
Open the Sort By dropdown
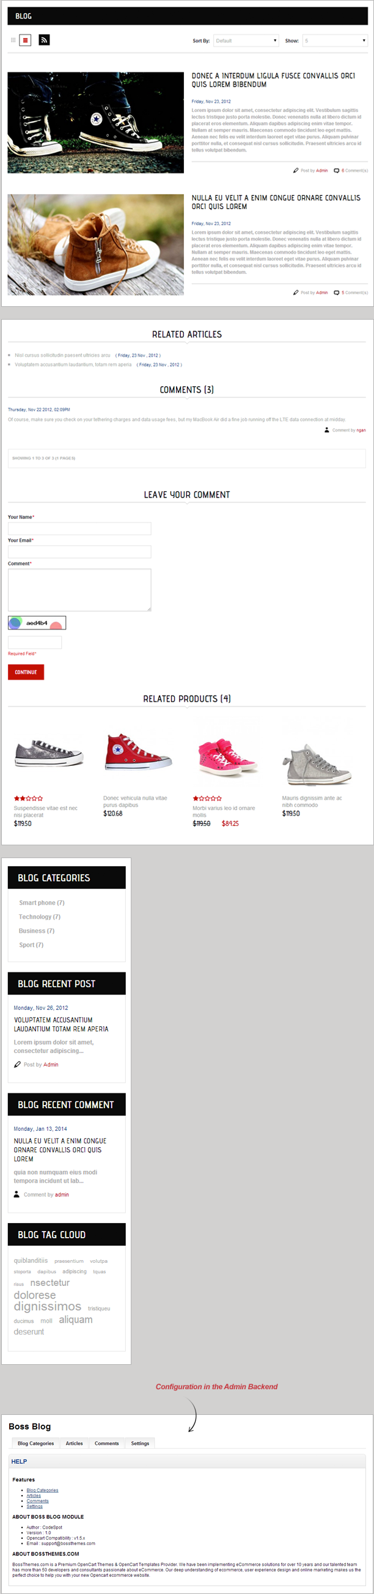[246, 41]
